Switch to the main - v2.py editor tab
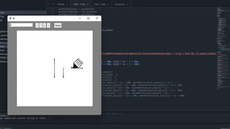Viewport: 230px width, 129px height. tap(100, 4)
